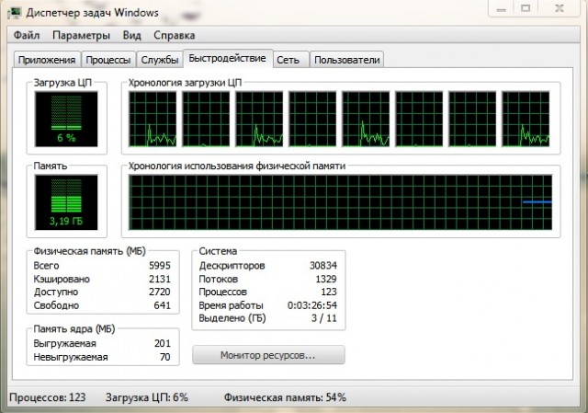Open the Файл menu
Image resolution: width=588 pixels, height=413 pixels.
27,35
